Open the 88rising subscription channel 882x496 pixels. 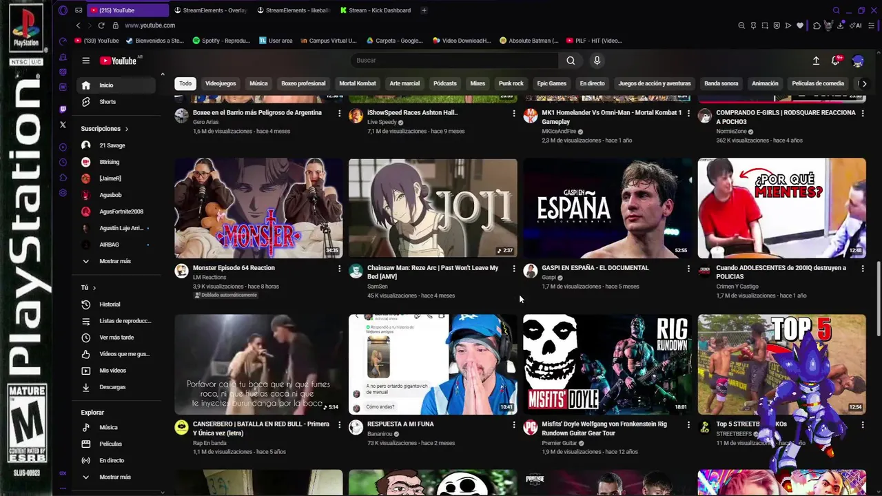pyautogui.click(x=116, y=162)
